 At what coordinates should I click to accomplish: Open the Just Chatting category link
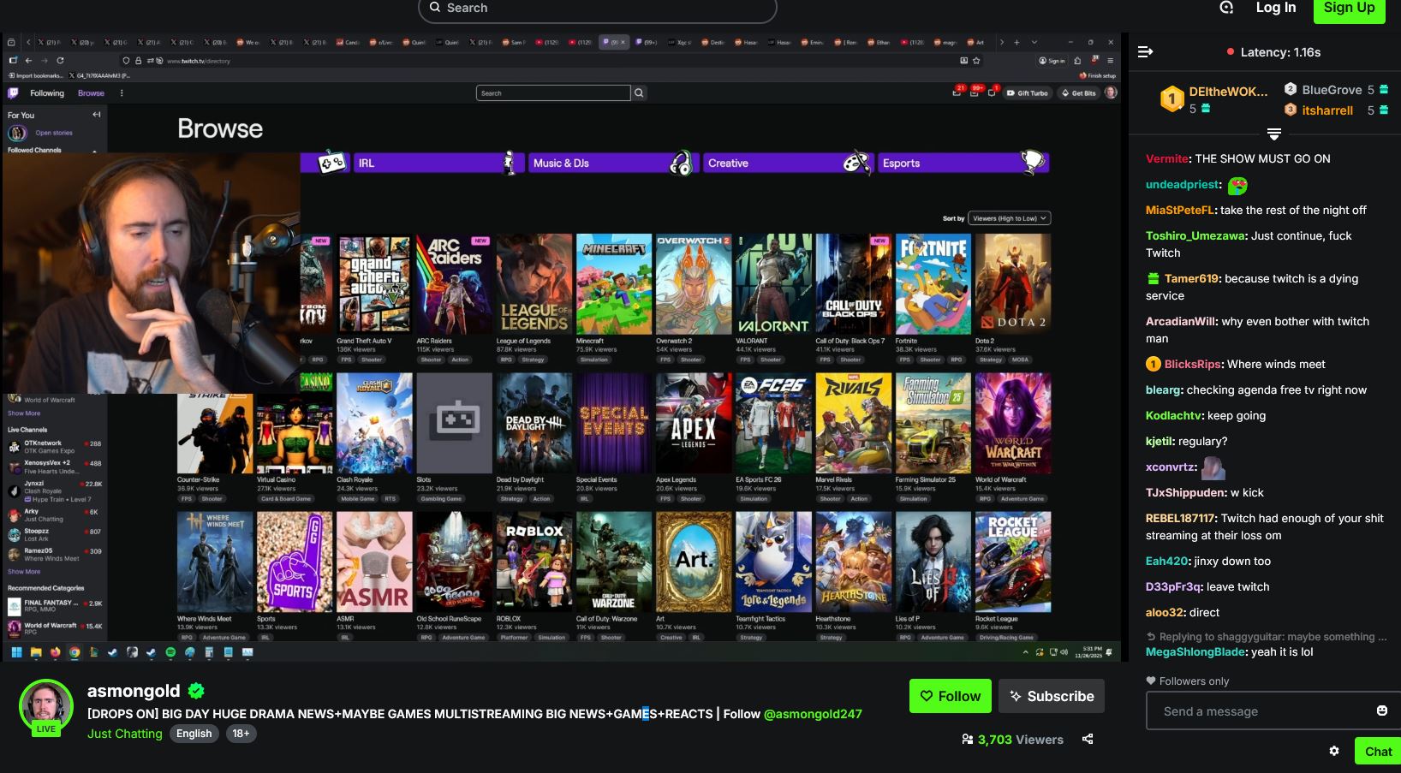[125, 734]
